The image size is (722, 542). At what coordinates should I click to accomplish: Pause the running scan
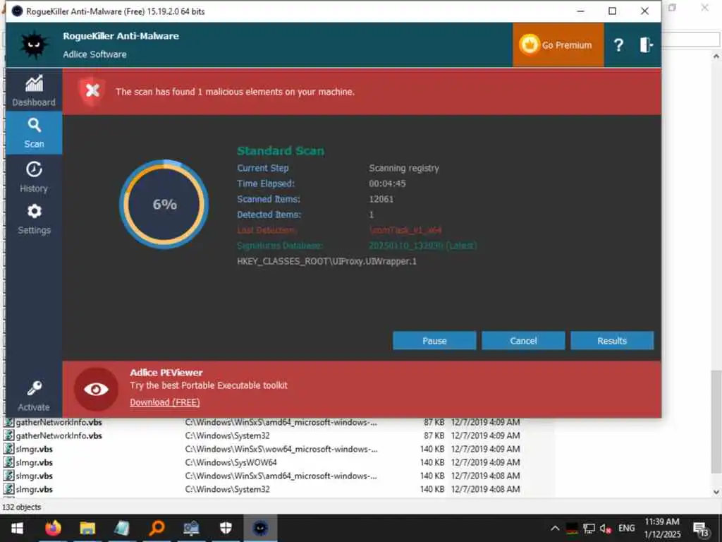(434, 341)
